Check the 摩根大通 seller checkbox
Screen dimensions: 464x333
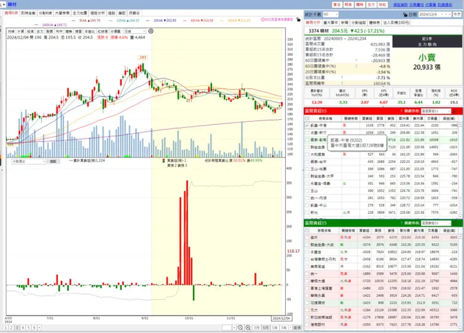(307, 281)
